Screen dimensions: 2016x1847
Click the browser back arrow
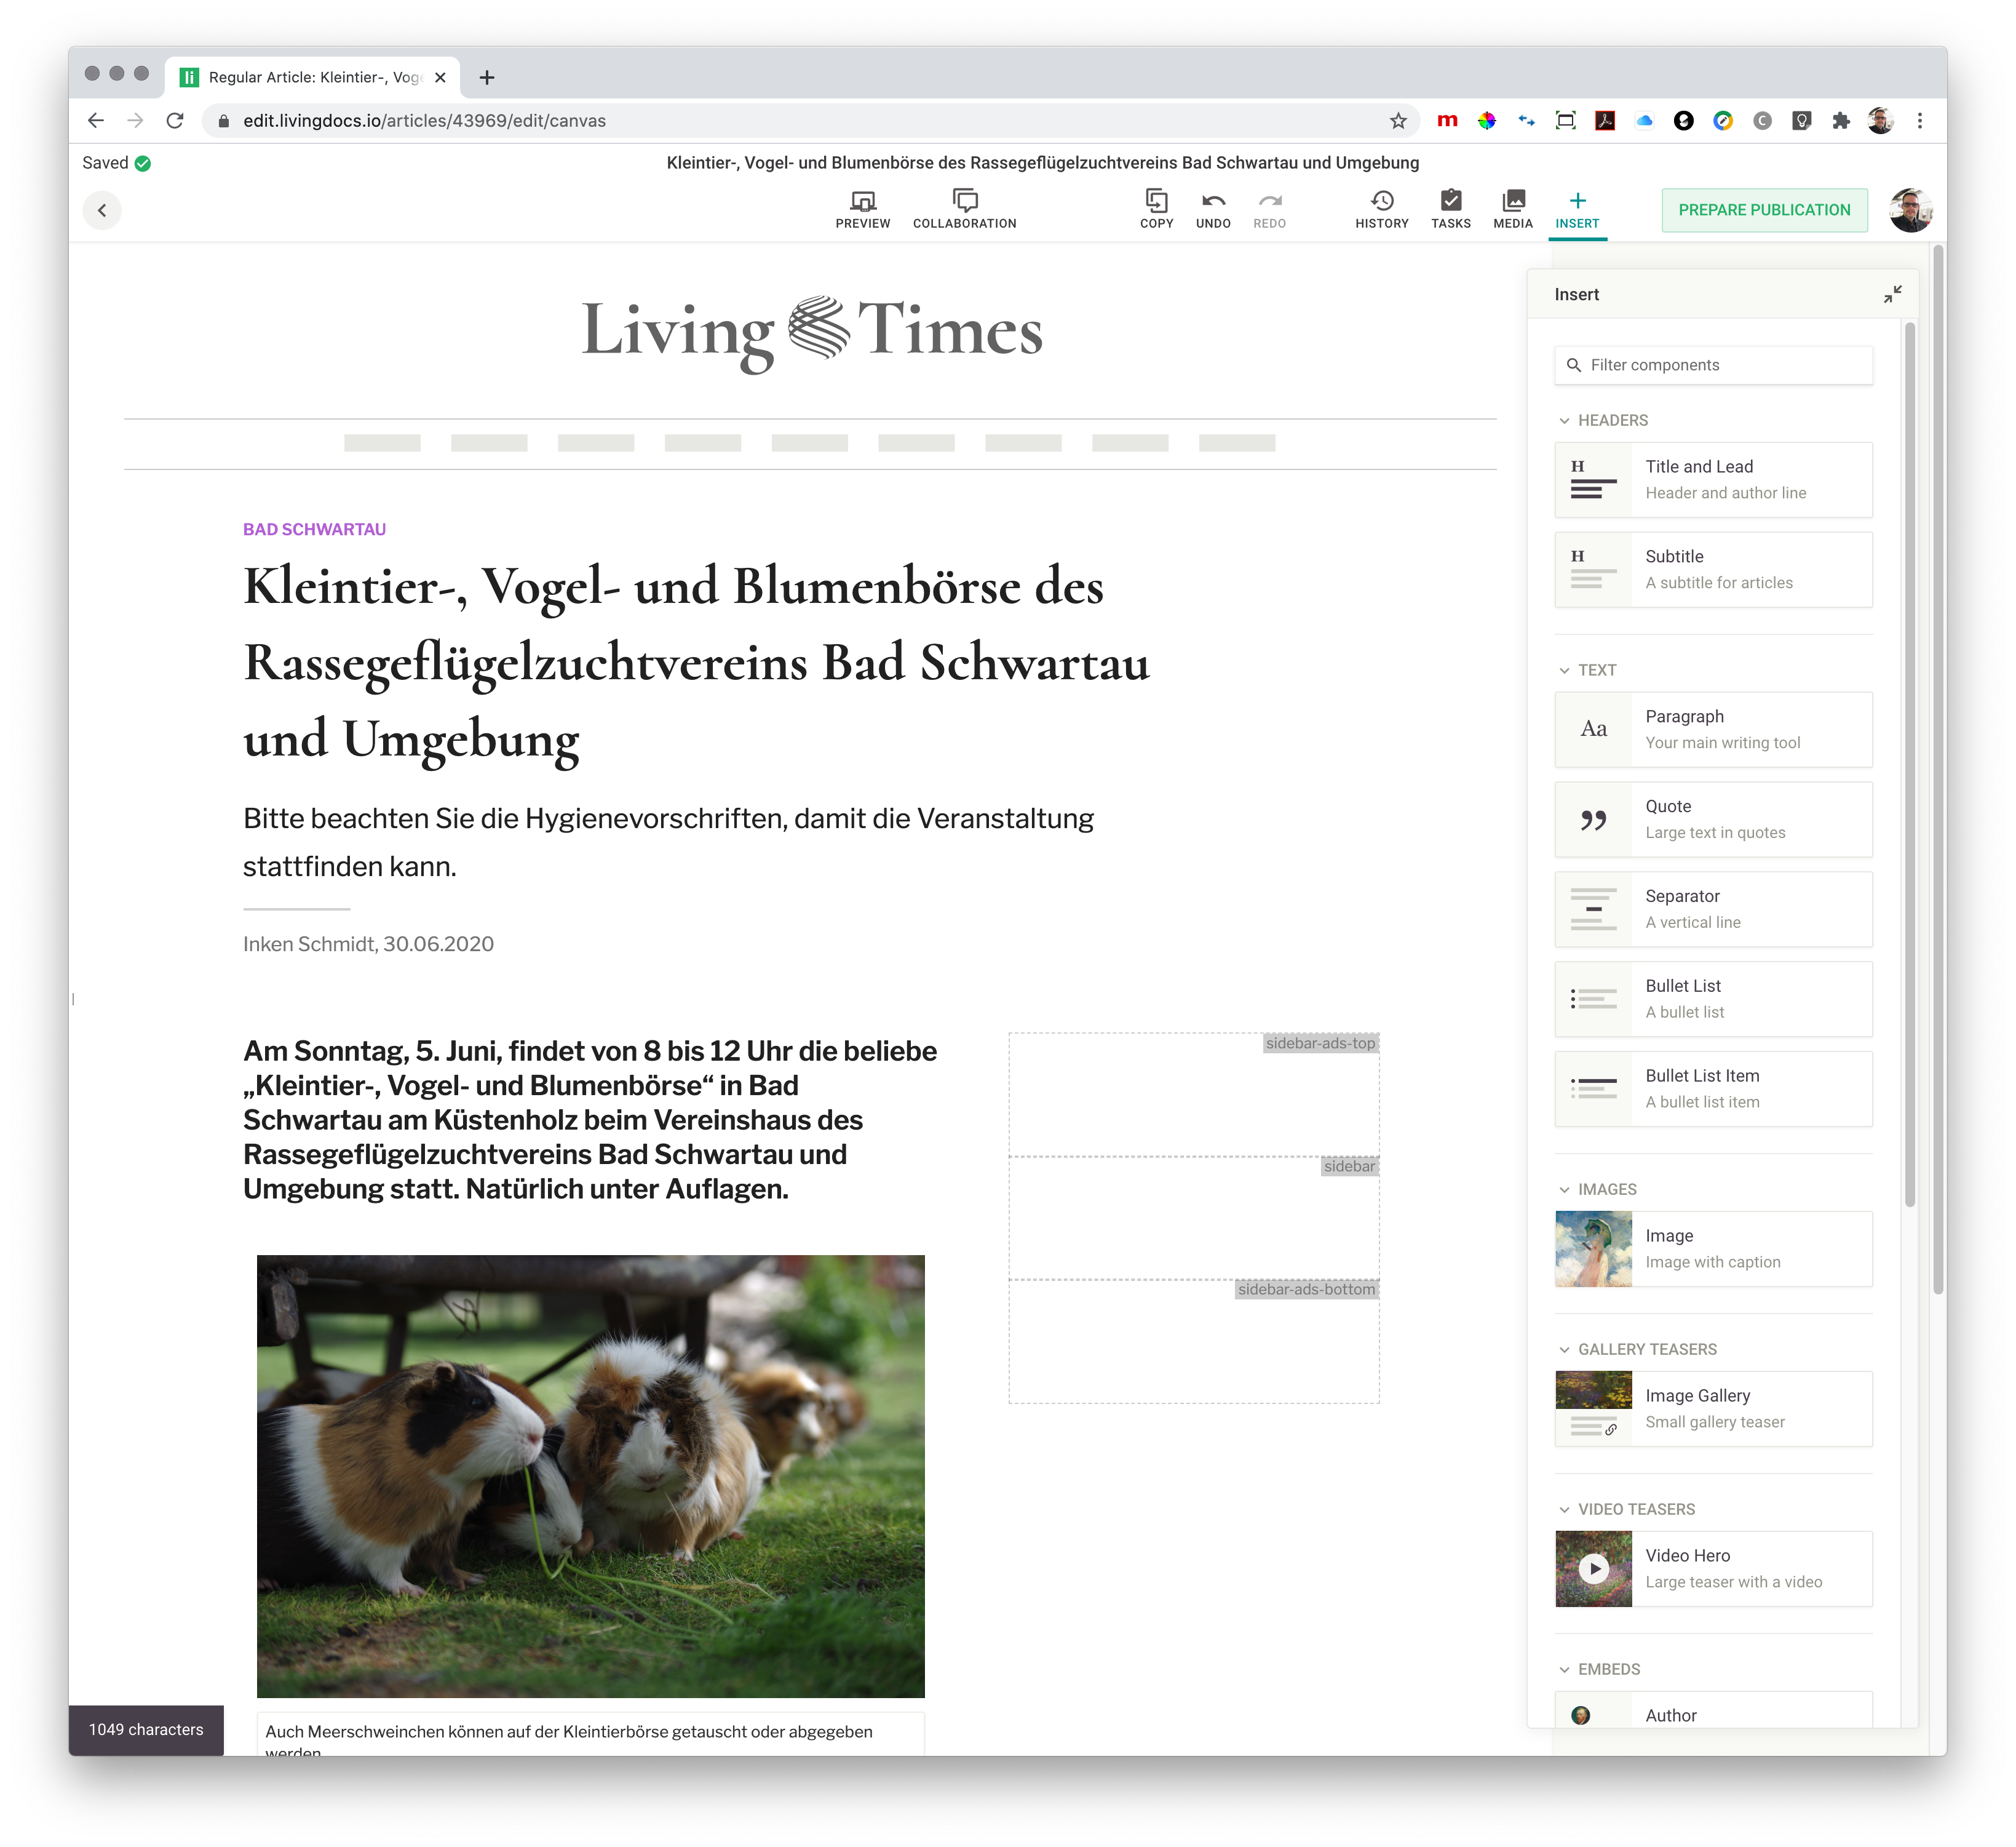pyautogui.click(x=96, y=121)
